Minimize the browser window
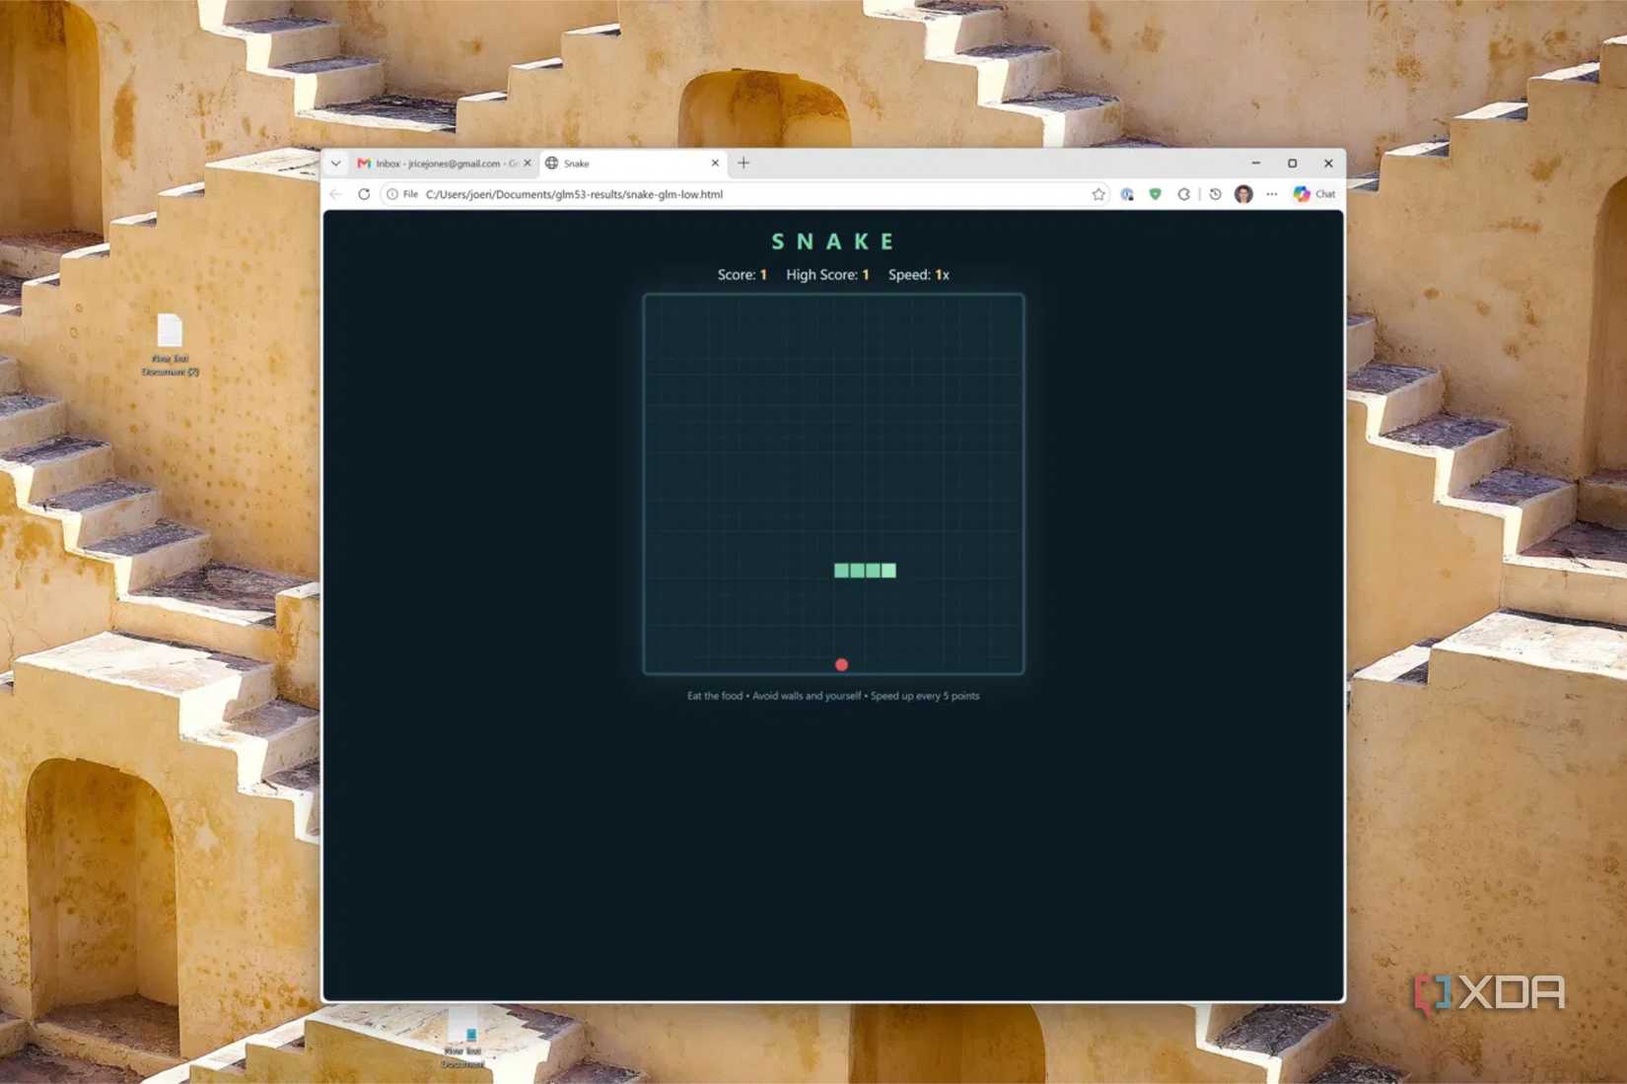Image resolution: width=1627 pixels, height=1084 pixels. pyautogui.click(x=1256, y=163)
